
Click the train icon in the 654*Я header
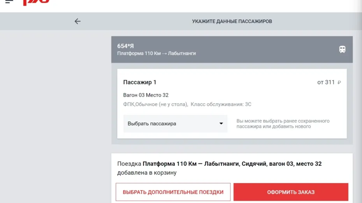(x=342, y=49)
